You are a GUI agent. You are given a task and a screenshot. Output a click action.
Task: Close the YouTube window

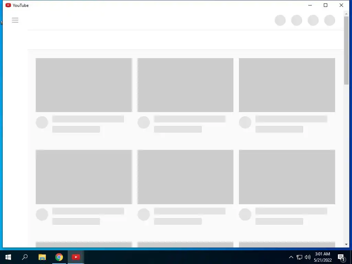click(341, 5)
